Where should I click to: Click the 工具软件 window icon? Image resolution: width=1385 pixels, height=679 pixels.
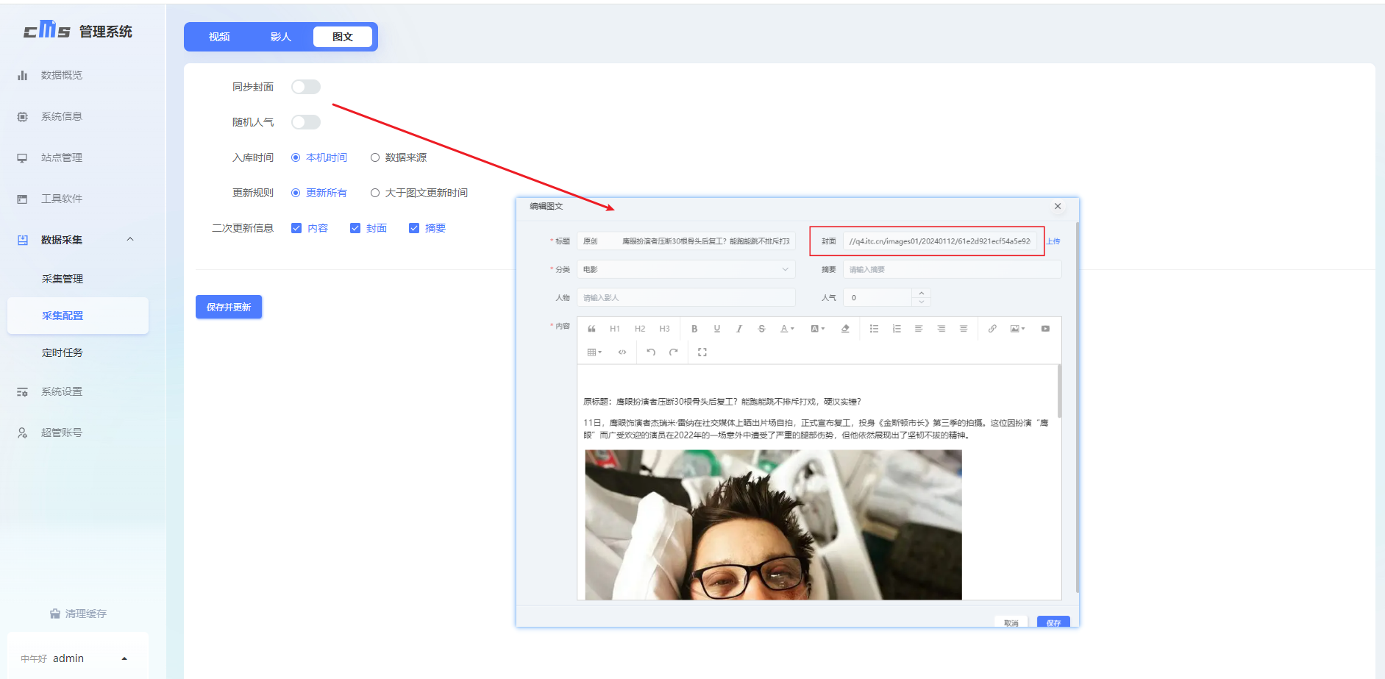pos(22,199)
